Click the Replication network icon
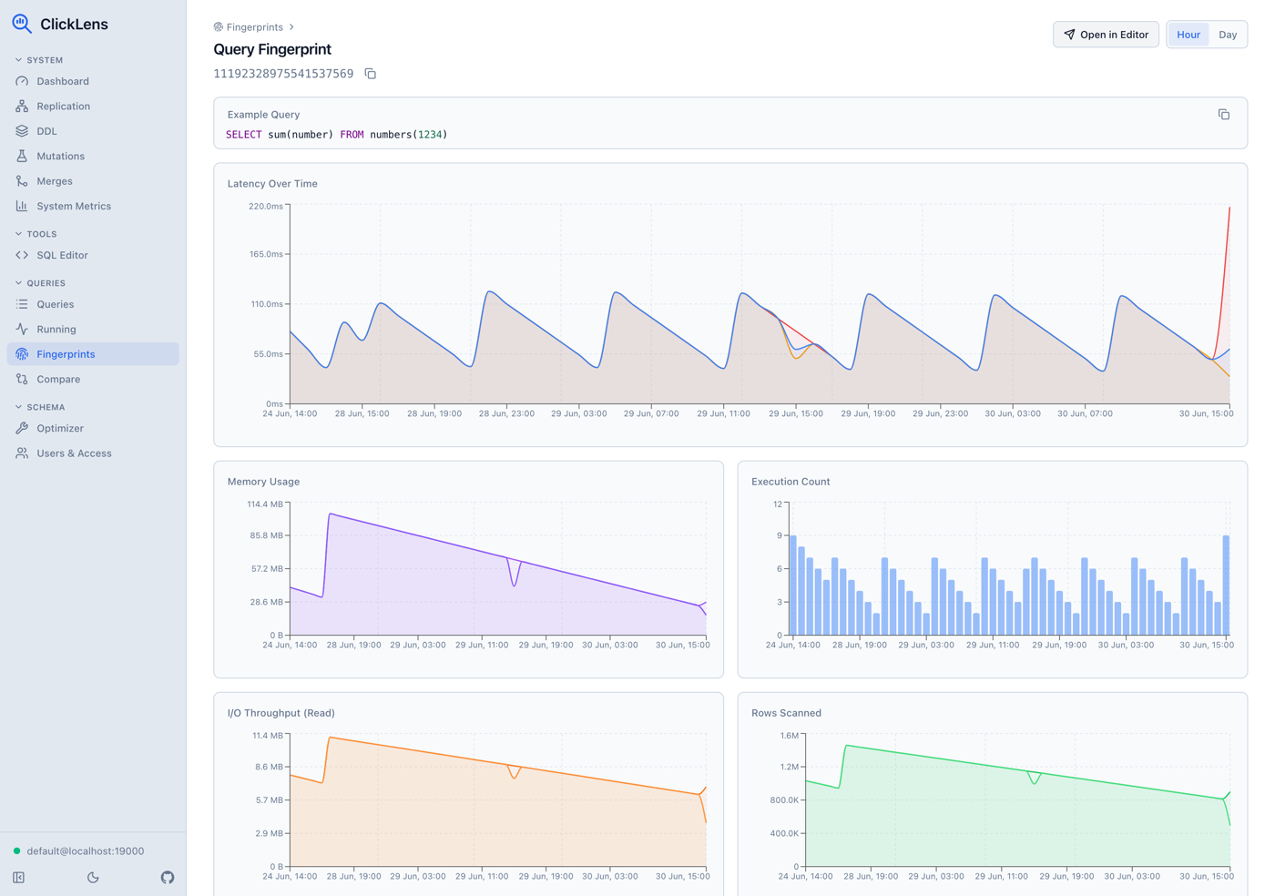Viewport: 1275px width, 896px height. click(22, 106)
